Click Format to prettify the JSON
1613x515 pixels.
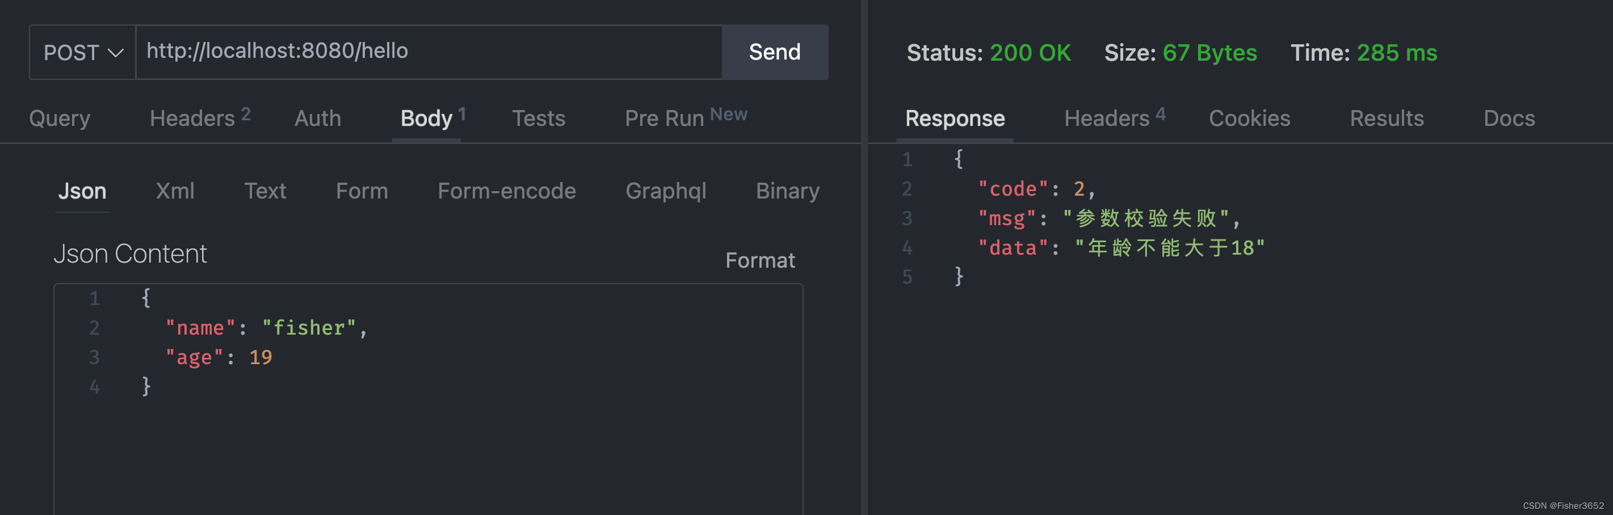tap(760, 260)
